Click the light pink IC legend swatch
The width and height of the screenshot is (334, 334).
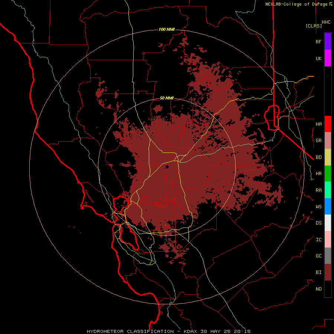[x=328, y=239]
